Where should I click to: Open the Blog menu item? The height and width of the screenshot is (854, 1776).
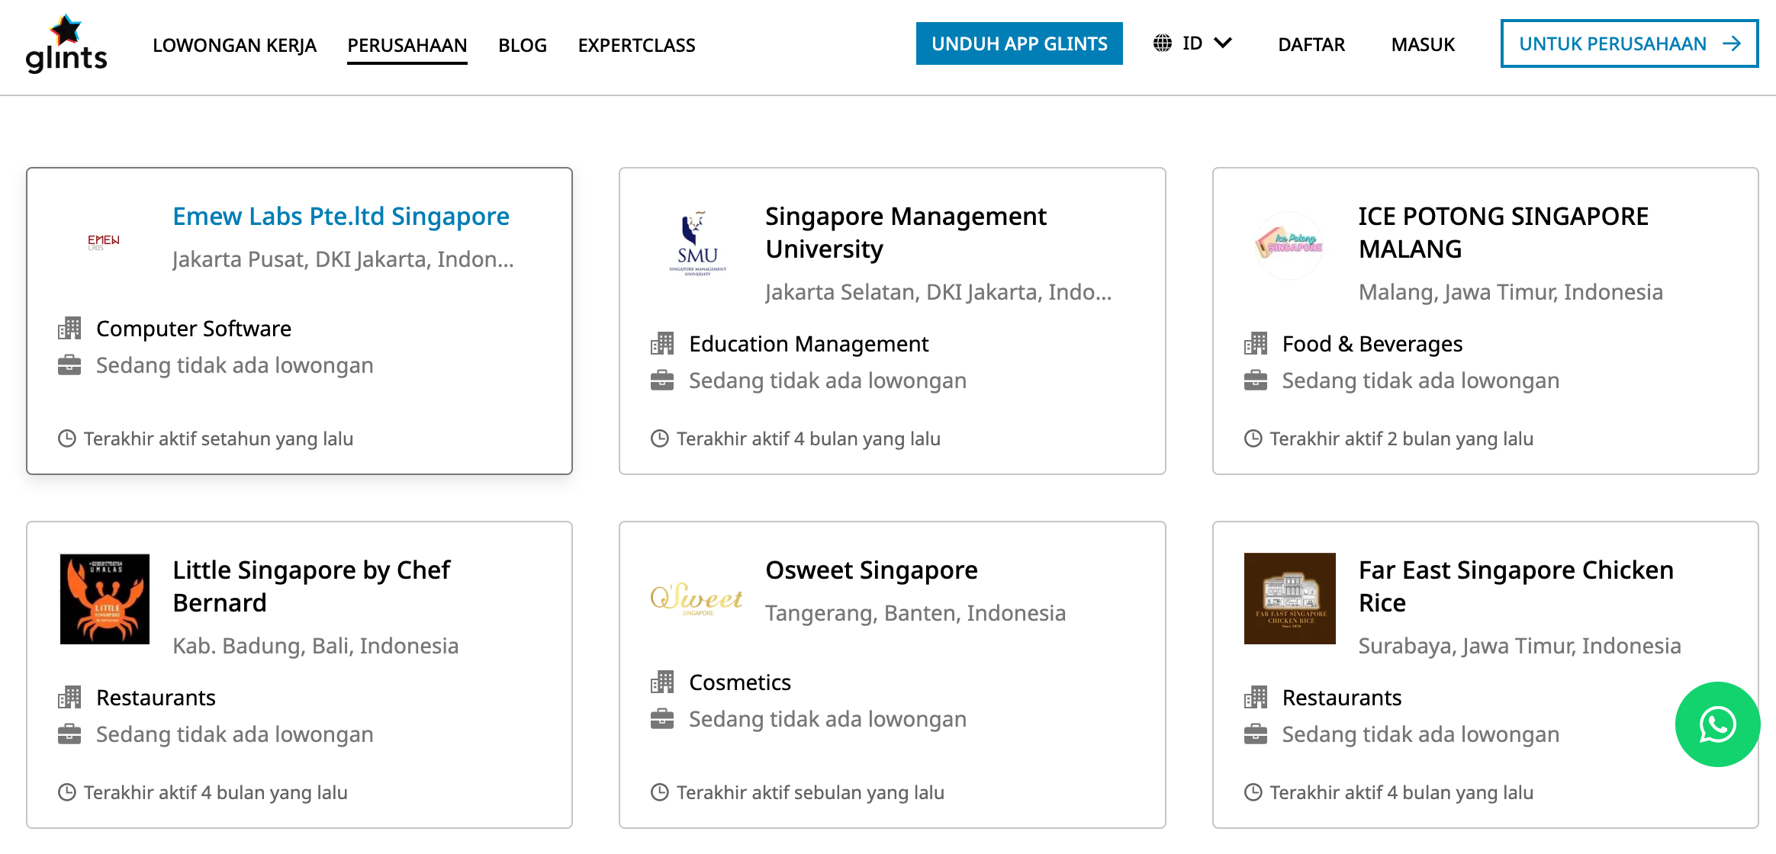pos(523,45)
